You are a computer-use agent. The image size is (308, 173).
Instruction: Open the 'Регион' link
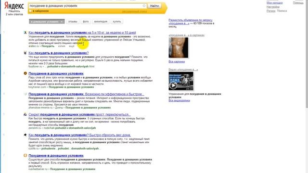pos(271,11)
